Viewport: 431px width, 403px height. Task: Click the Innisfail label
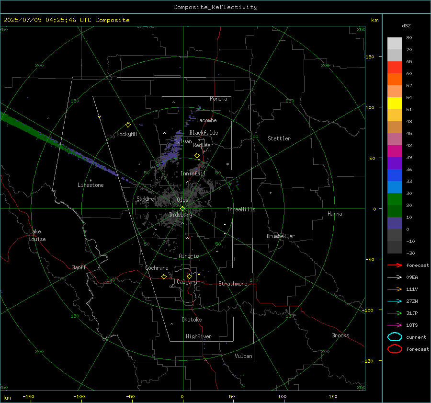click(x=193, y=173)
